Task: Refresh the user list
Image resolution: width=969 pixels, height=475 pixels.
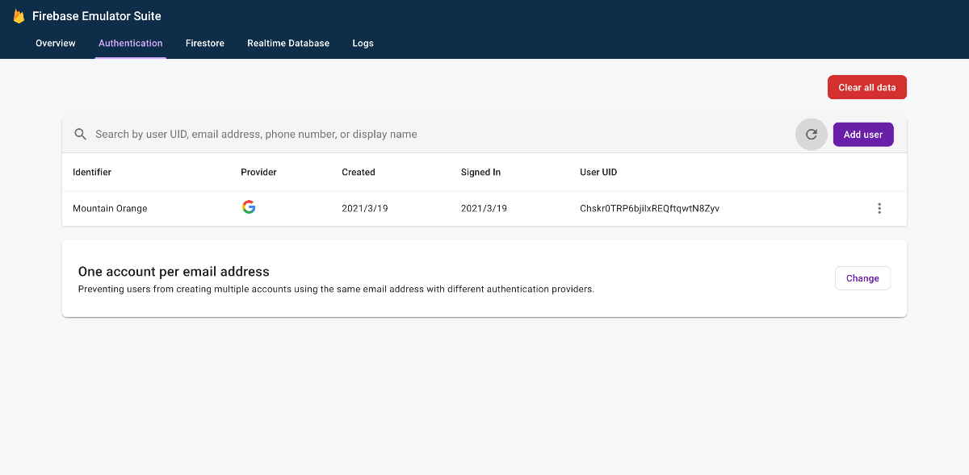Action: point(812,135)
